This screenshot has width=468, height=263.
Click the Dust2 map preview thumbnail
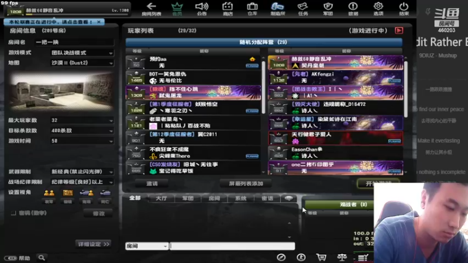tap(61, 91)
